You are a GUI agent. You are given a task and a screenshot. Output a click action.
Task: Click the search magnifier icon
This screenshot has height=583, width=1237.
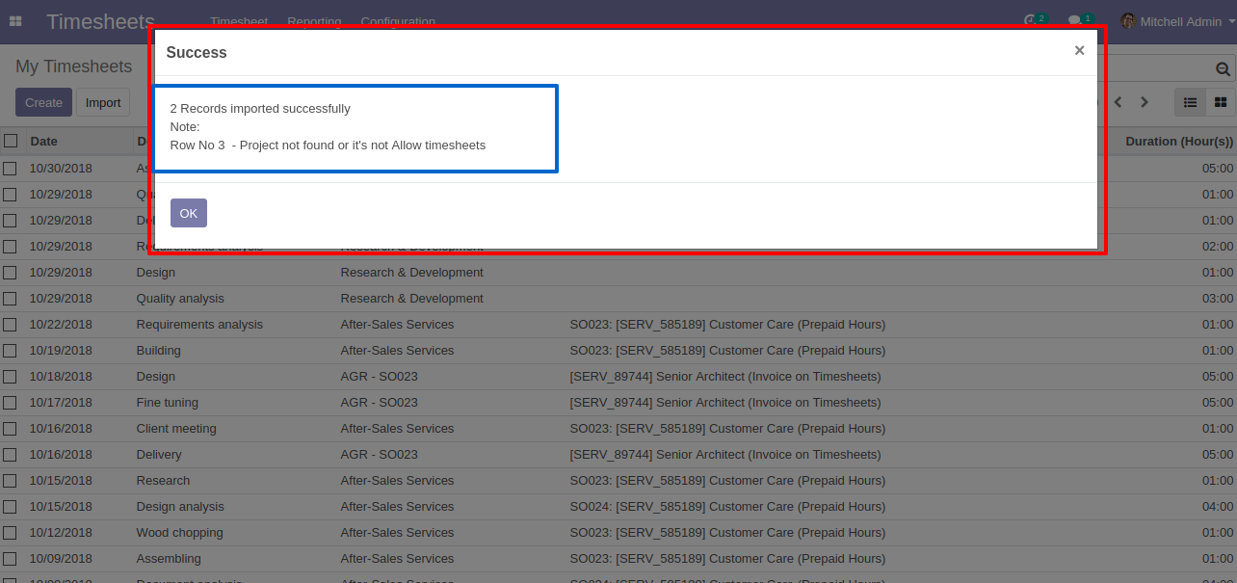(1223, 69)
